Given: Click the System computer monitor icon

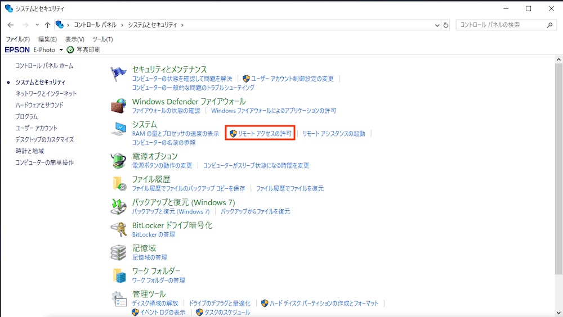Looking at the screenshot, I should (x=118, y=129).
